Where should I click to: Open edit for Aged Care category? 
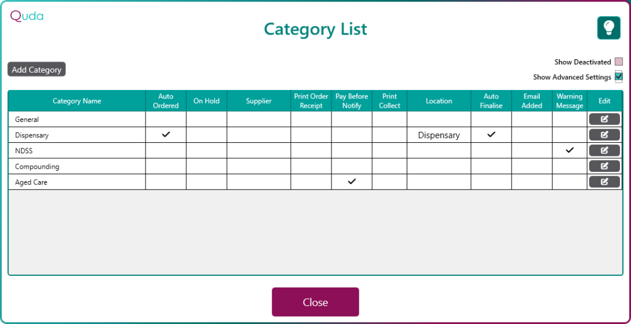pos(605,182)
